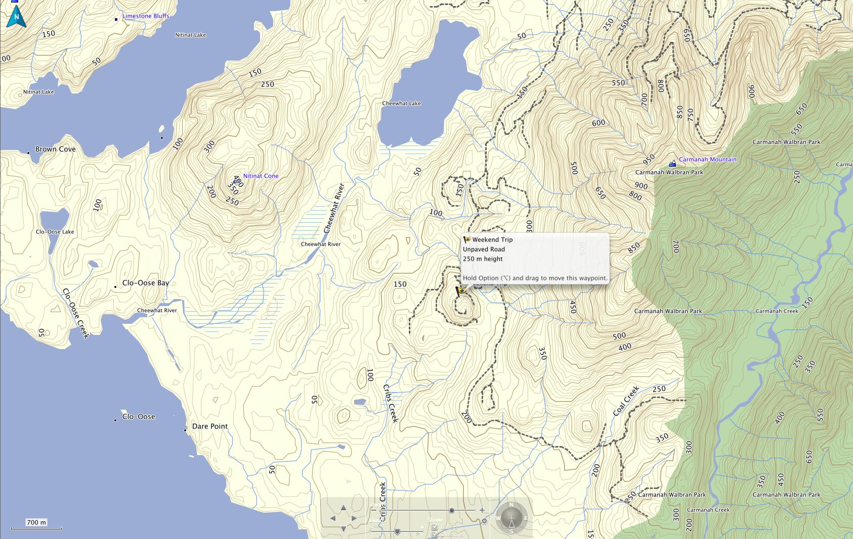Image resolution: width=853 pixels, height=539 pixels.
Task: Open map settings gear icon
Action: pyautogui.click(x=484, y=521)
